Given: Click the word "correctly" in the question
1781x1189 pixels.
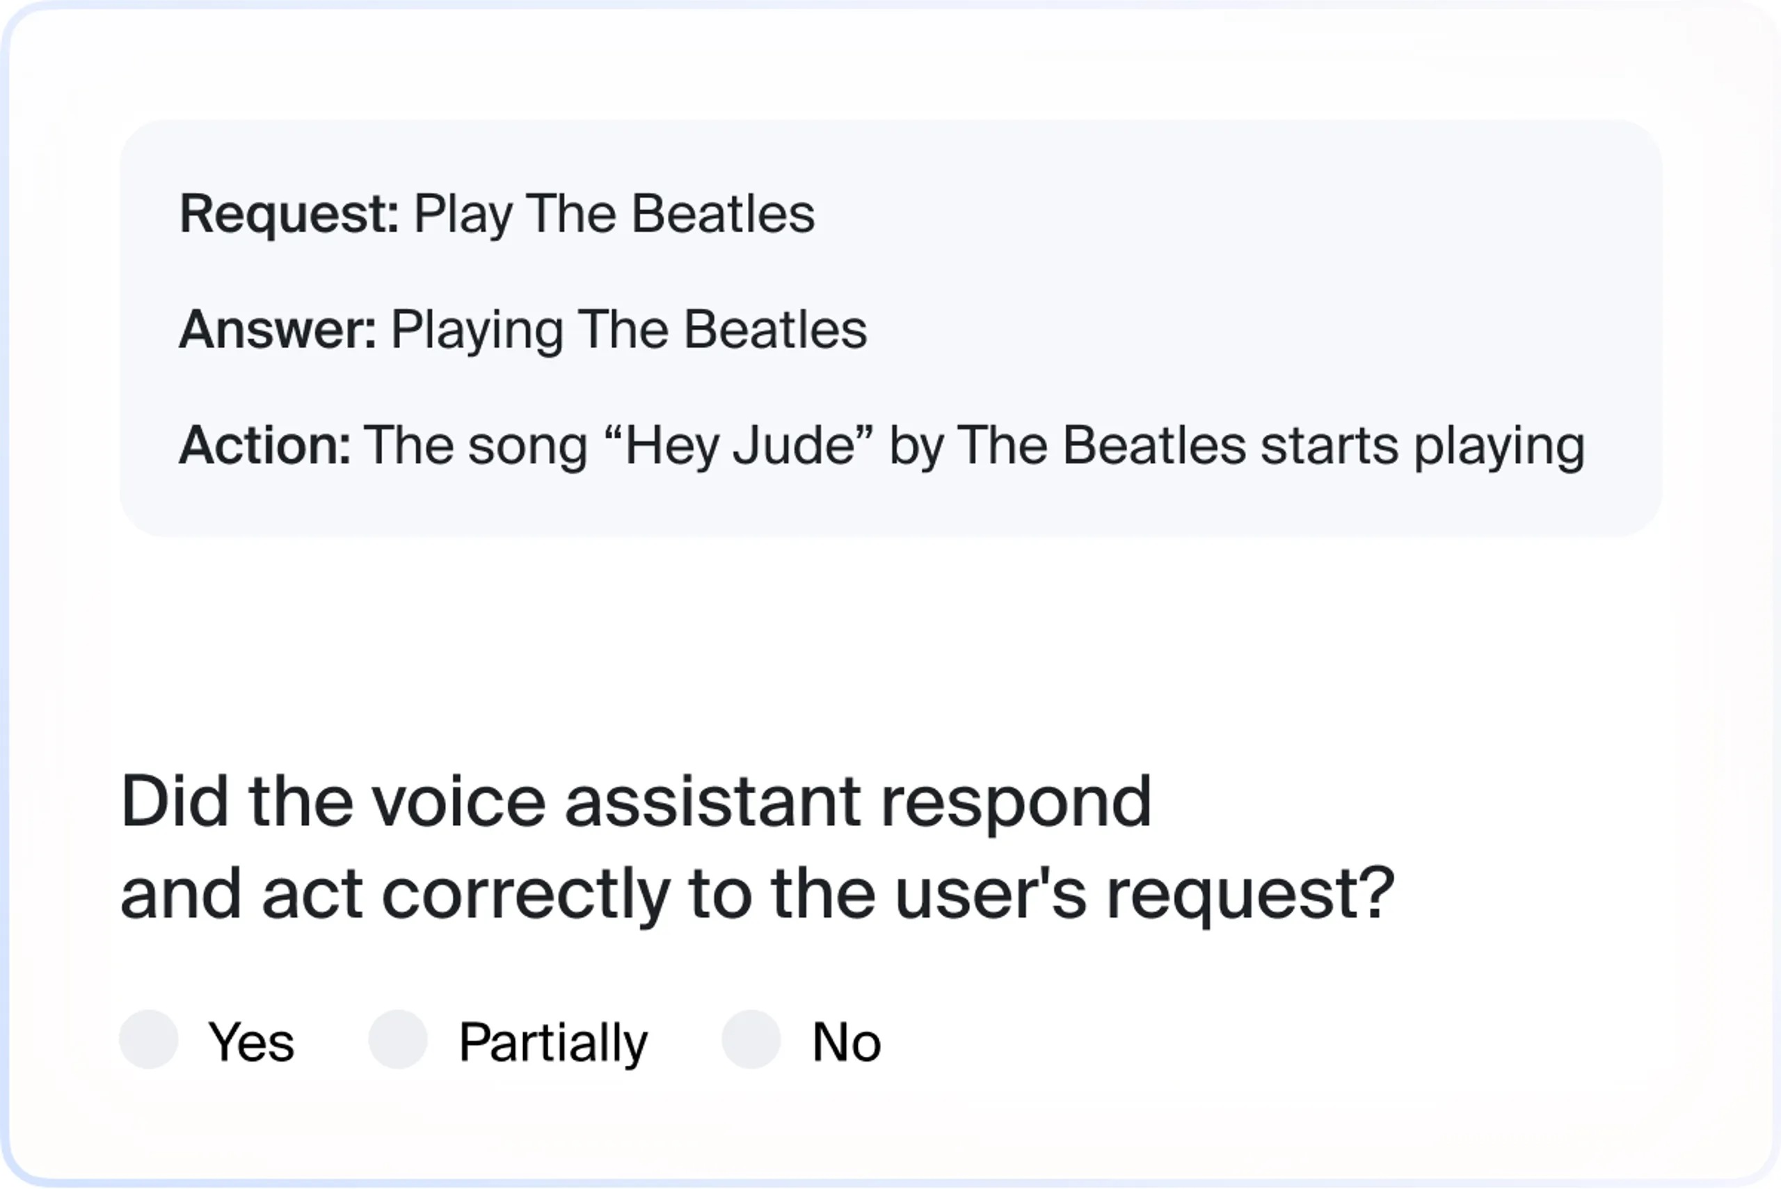Looking at the screenshot, I should (x=526, y=895).
